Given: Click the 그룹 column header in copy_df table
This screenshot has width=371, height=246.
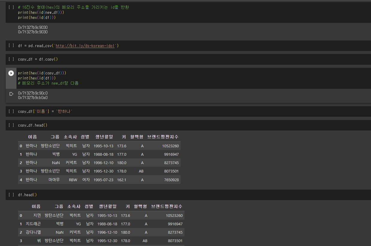Looking at the screenshot, I should pyautogui.click(x=55, y=137).
